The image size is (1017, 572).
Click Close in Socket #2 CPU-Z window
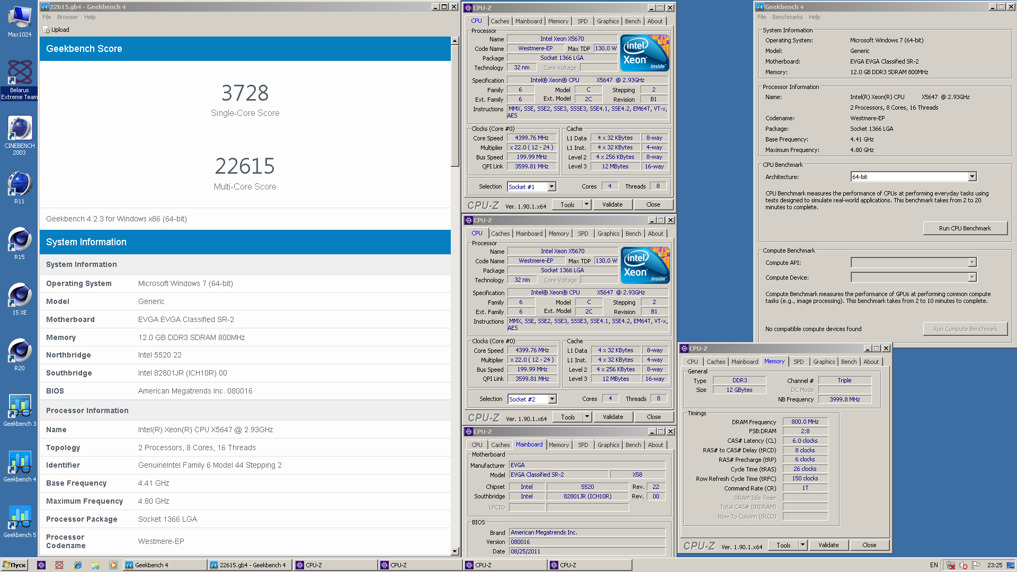[x=654, y=417]
